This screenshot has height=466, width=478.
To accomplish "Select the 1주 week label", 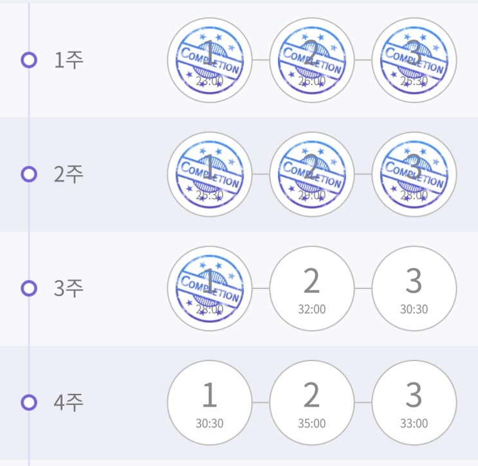I will [68, 61].
